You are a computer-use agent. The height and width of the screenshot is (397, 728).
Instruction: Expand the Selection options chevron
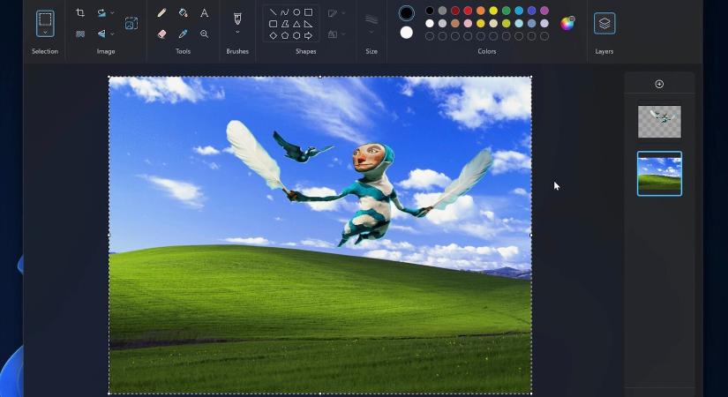coord(45,32)
